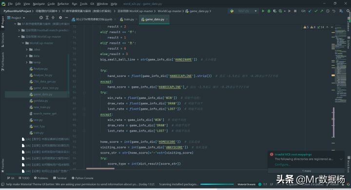Expand the Football-match-predict folder
This screenshot has height=190, width=351.
pyautogui.click(x=19, y=30)
